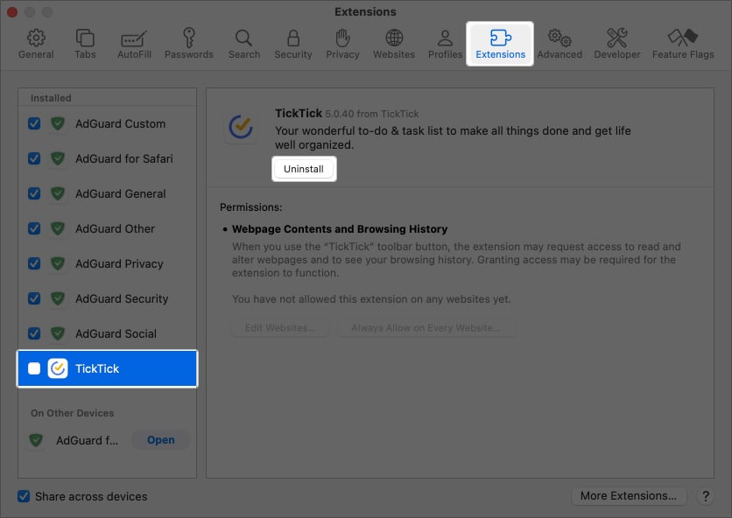The height and width of the screenshot is (518, 732).
Task: Select the AdGuard General label
Action: coord(121,193)
